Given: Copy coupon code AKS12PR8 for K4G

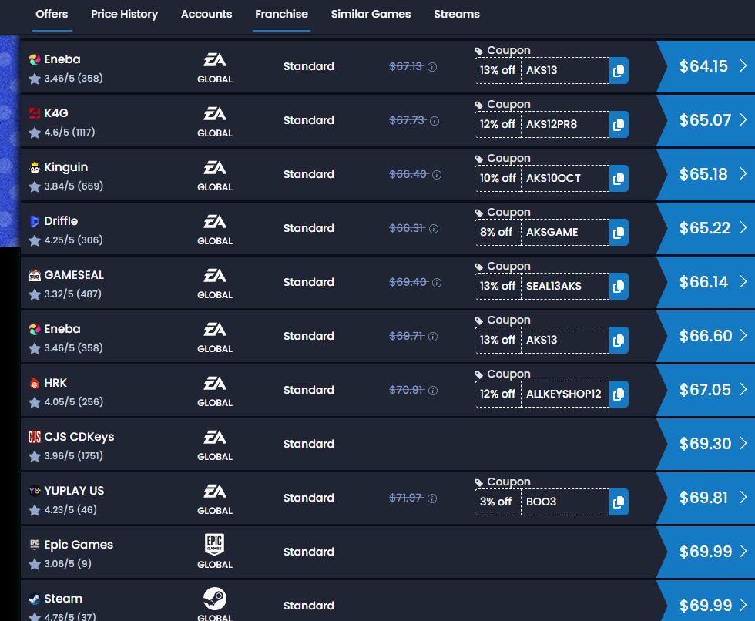Looking at the screenshot, I should point(619,125).
